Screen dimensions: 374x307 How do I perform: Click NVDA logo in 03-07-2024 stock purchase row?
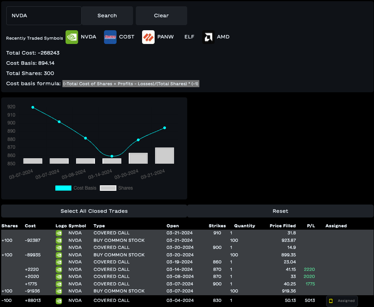59,291
